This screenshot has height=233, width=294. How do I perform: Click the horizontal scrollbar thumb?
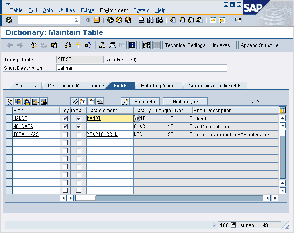(86, 198)
